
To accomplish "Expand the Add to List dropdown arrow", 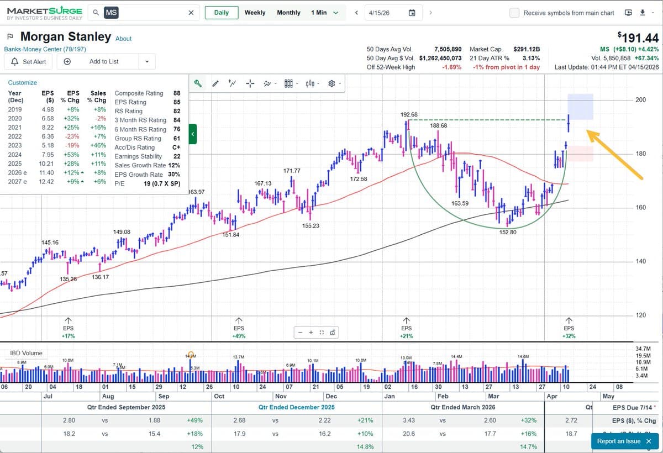I will (x=146, y=61).
